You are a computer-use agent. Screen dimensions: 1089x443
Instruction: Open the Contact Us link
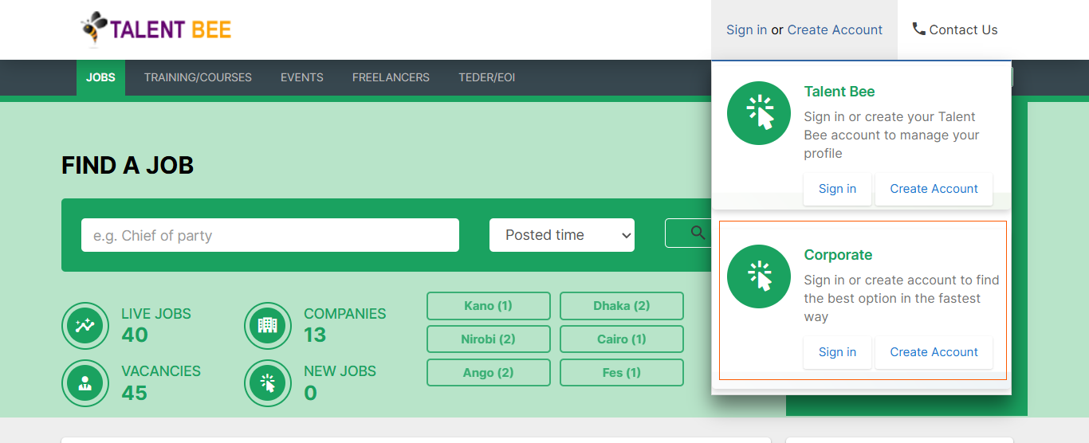coord(963,29)
